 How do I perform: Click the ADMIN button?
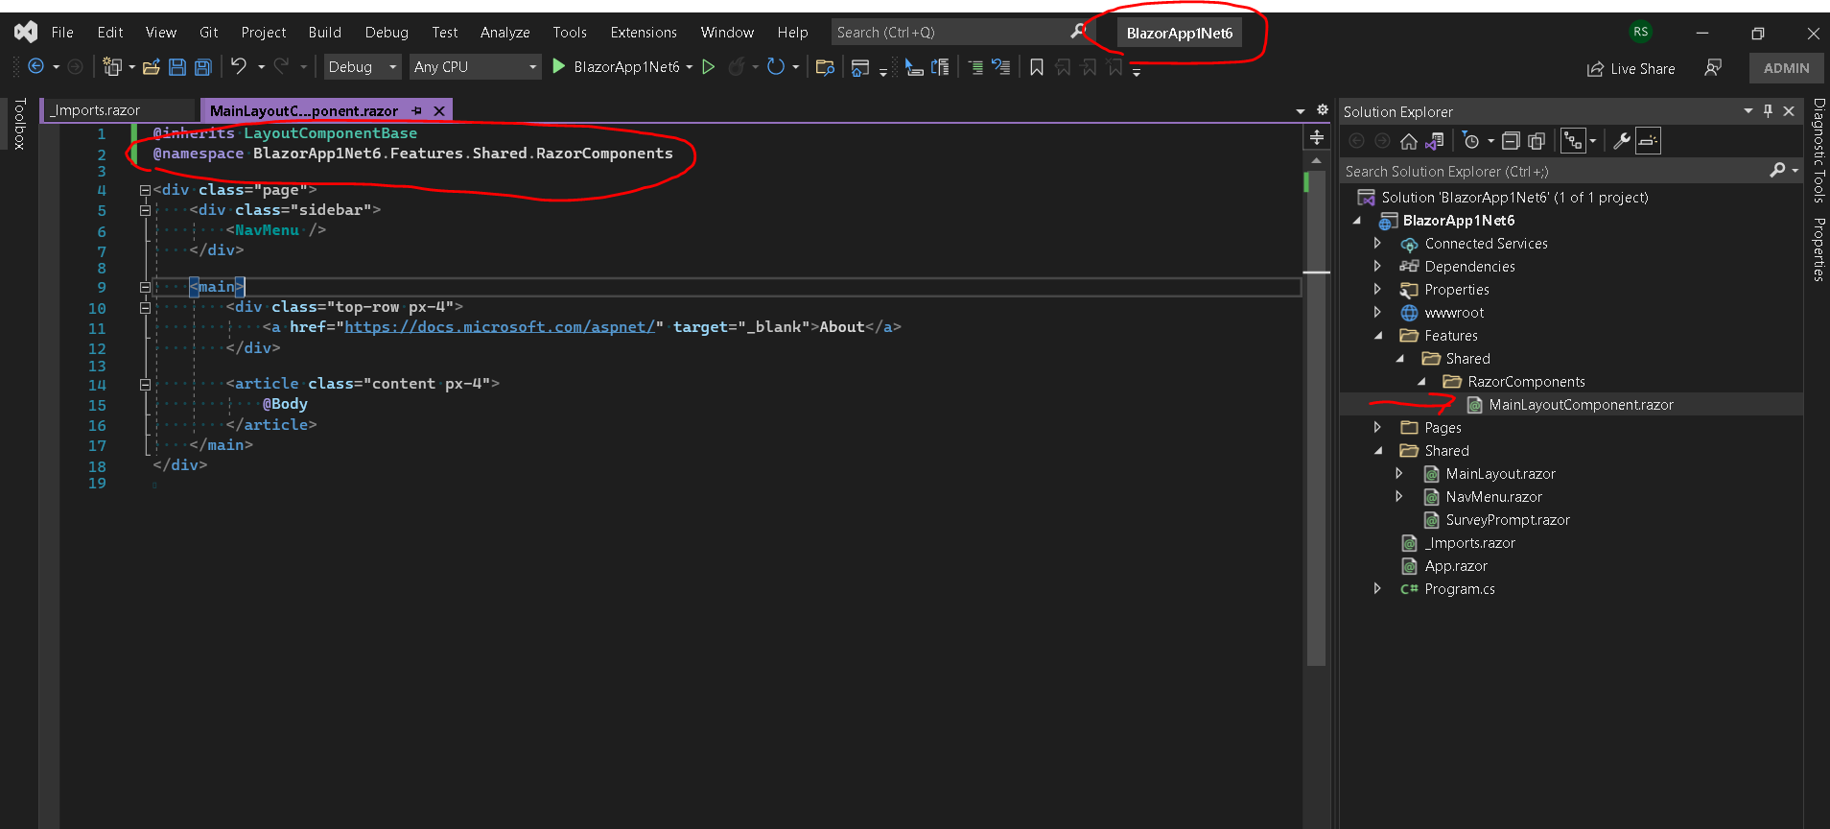(1786, 68)
